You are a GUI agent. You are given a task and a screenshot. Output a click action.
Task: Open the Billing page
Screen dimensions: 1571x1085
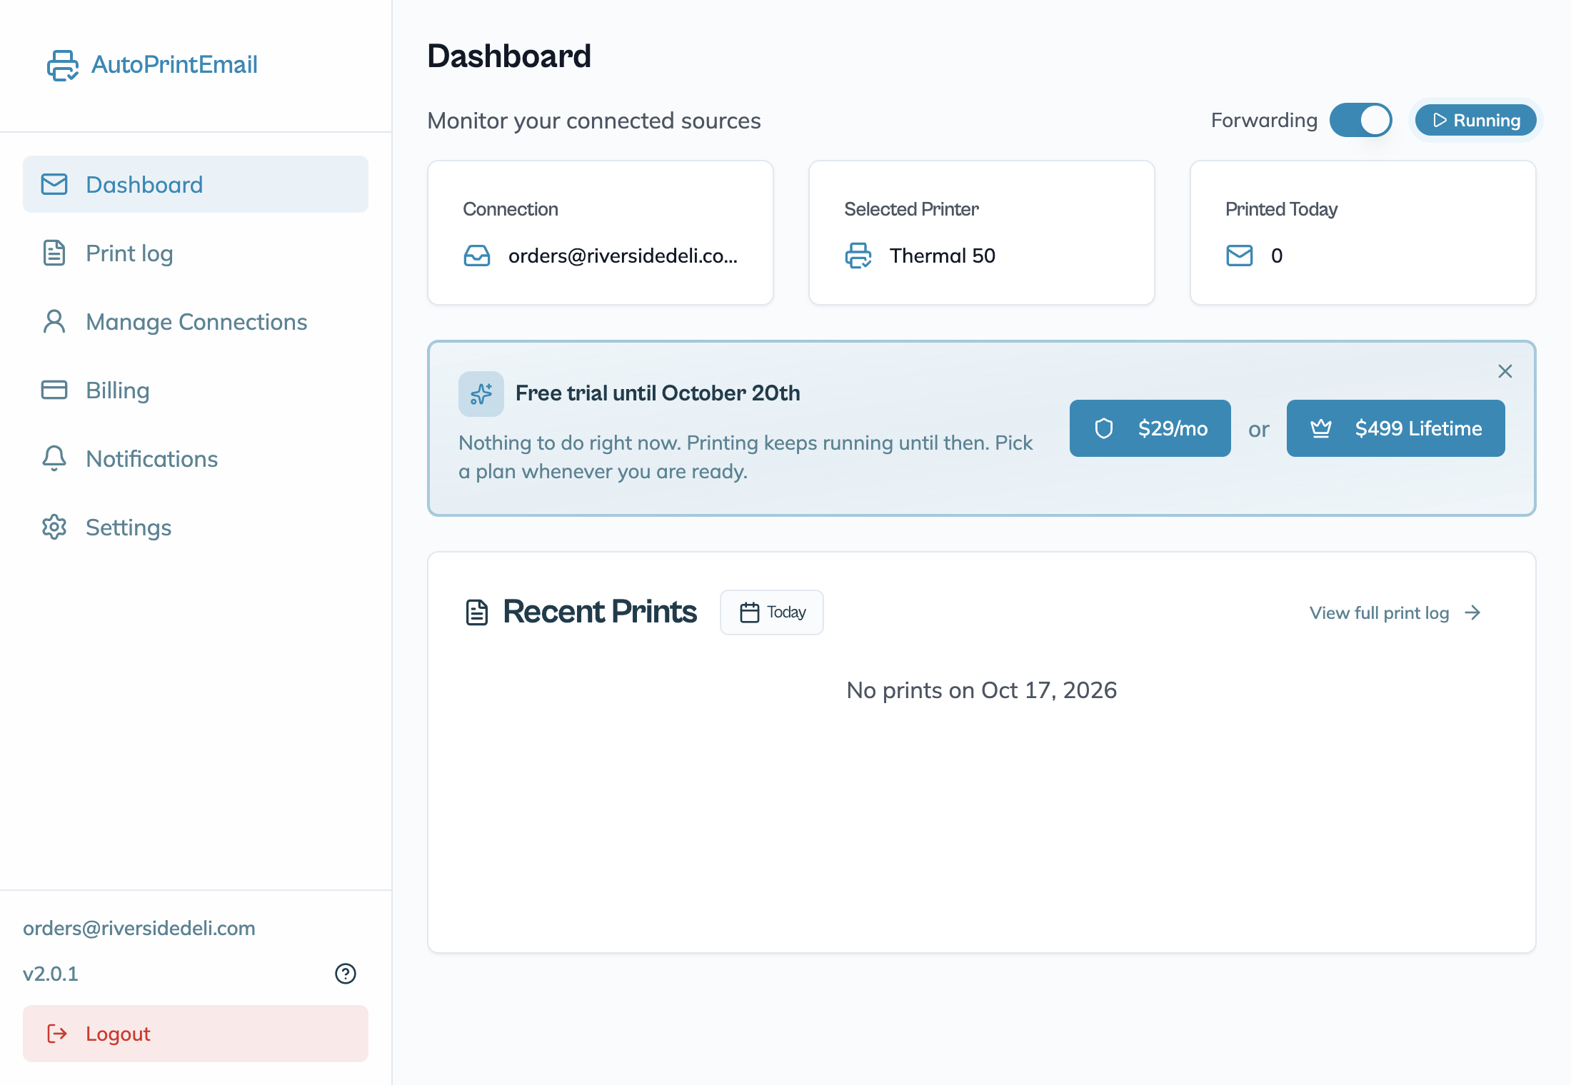pos(196,390)
